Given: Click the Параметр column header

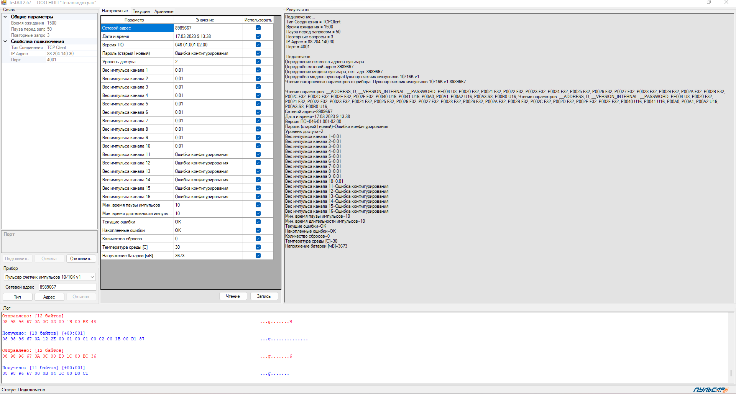Looking at the screenshot, I should 137,20.
